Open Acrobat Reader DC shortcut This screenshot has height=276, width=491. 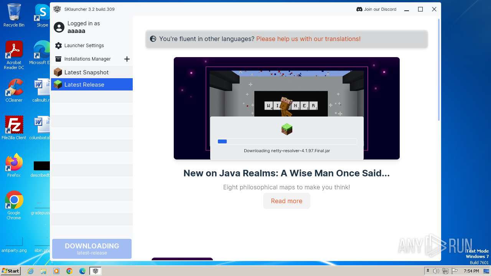[x=14, y=56]
